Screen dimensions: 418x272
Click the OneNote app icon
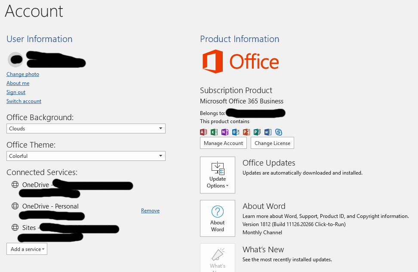[x=225, y=132]
